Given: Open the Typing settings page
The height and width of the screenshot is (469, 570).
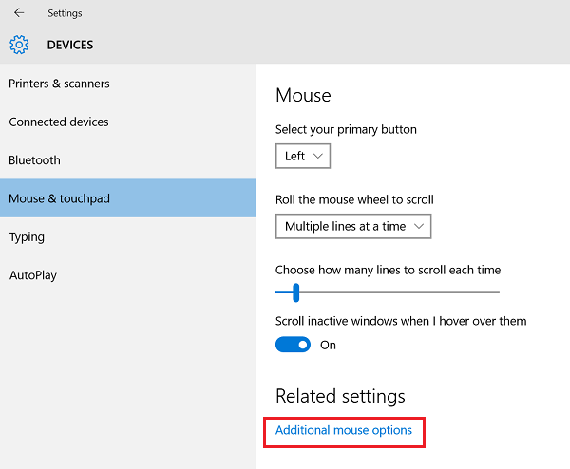Looking at the screenshot, I should point(128,236).
